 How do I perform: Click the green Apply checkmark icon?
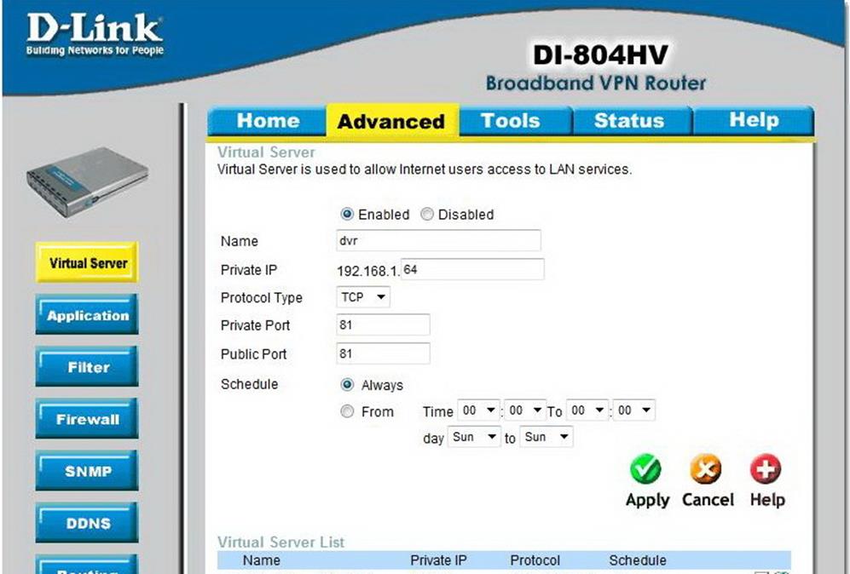[646, 469]
